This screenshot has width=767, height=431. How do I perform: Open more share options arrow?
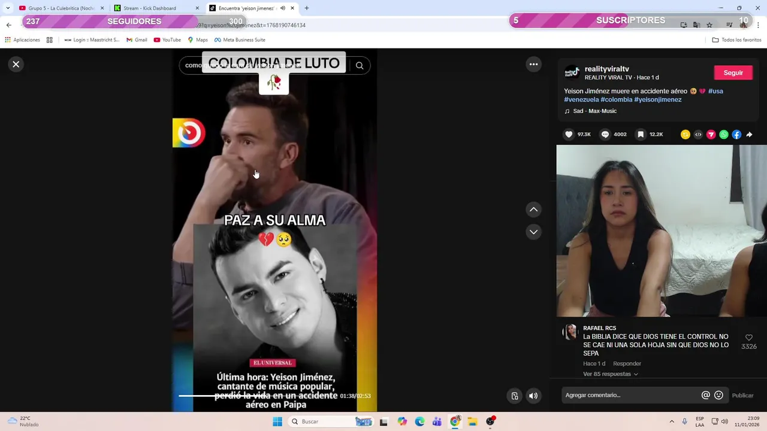tap(749, 135)
